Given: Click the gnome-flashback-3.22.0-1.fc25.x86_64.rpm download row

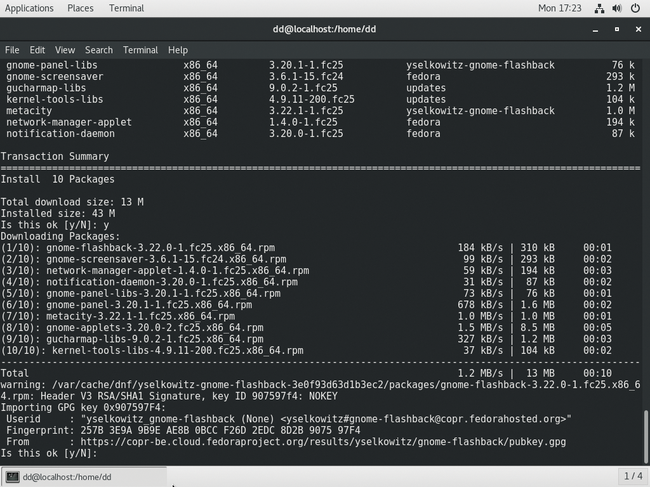Looking at the screenshot, I should click(306, 248).
